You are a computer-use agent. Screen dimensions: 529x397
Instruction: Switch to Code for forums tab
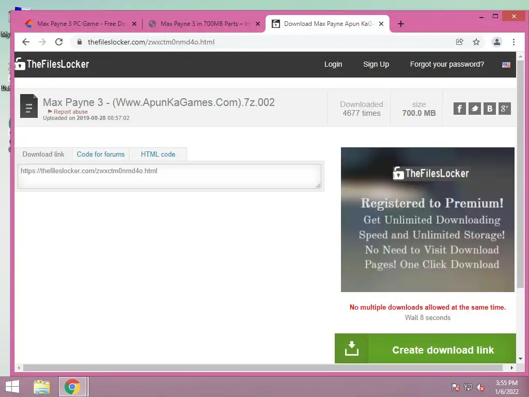click(101, 154)
